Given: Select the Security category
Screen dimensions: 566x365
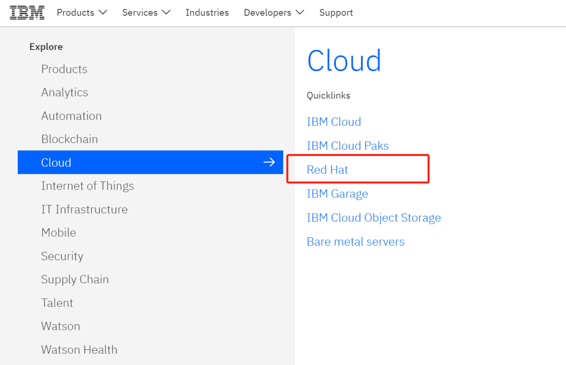Looking at the screenshot, I should (62, 256).
